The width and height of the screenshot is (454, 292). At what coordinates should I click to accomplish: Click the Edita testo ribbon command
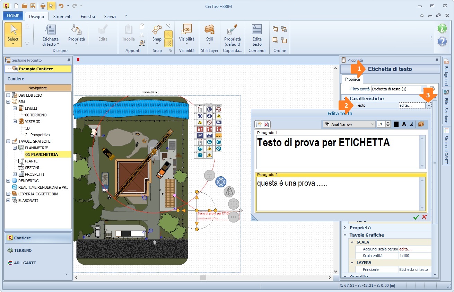257,35
